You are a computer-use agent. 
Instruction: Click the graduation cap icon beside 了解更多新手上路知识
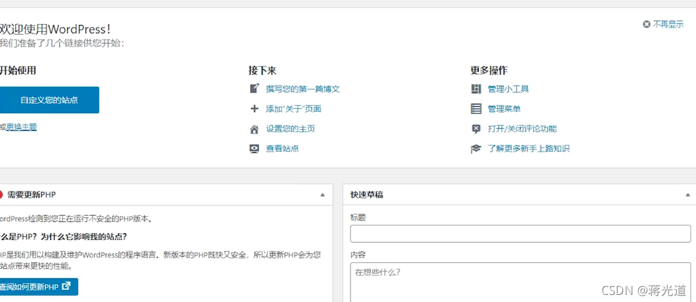[476, 149]
